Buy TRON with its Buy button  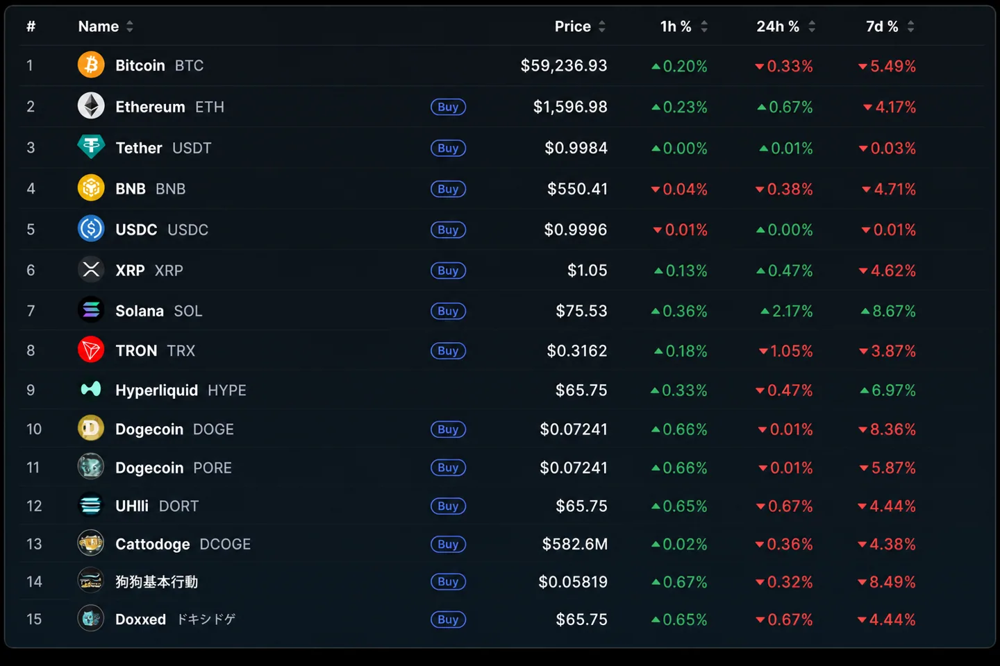(x=448, y=351)
